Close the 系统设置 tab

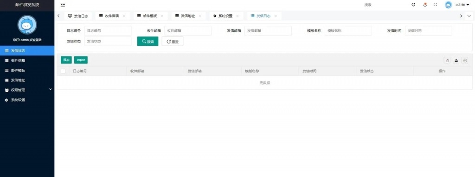point(237,16)
